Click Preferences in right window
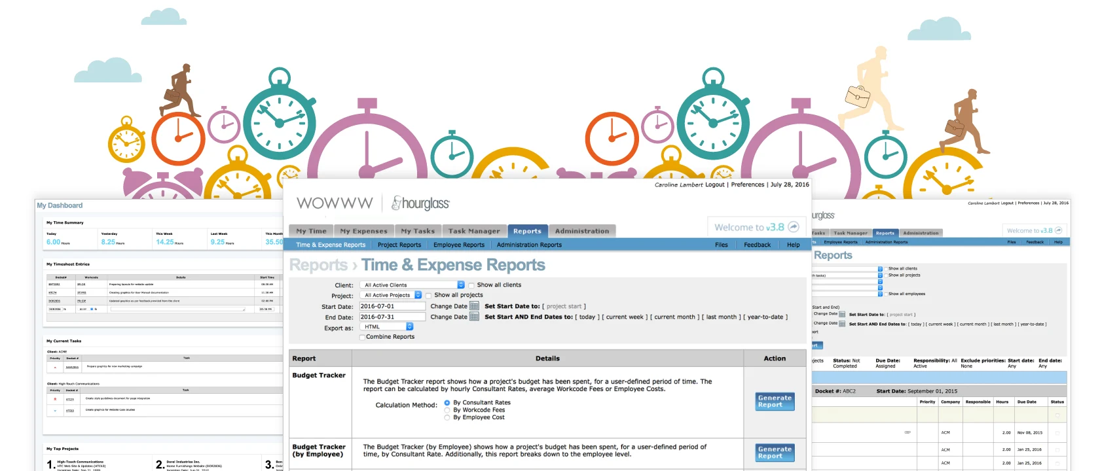The width and height of the screenshot is (1100, 471). 1029,203
